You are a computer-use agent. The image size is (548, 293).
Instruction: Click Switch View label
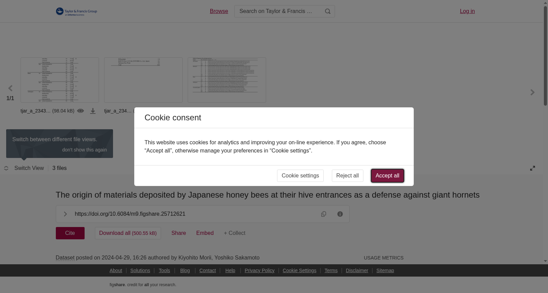29,168
